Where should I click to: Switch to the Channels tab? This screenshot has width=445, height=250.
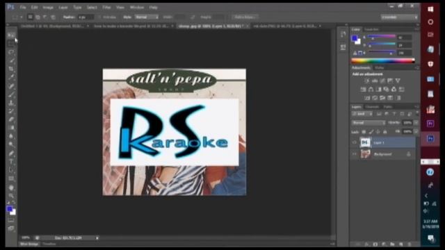(372, 107)
